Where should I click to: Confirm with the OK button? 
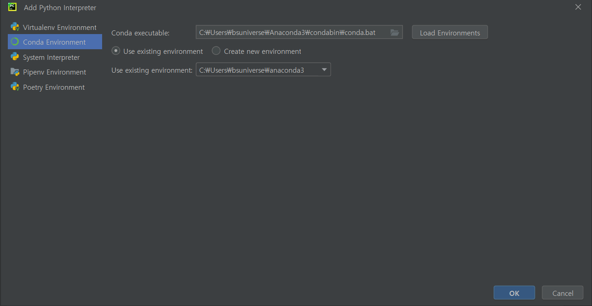pyautogui.click(x=514, y=293)
